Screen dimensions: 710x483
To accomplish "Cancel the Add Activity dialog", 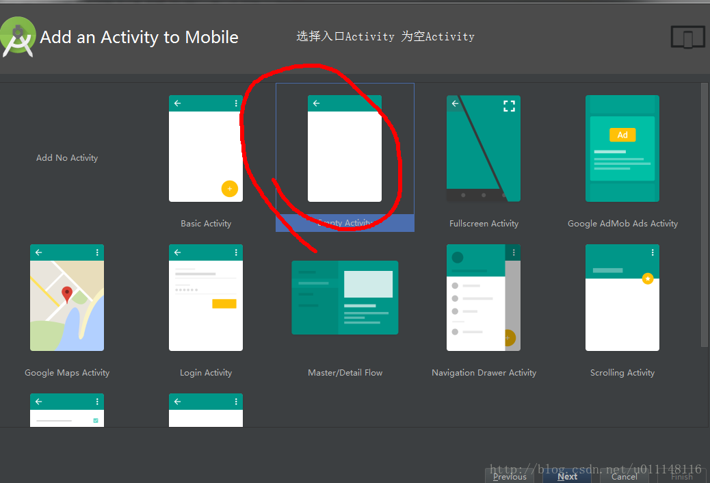I will point(624,476).
